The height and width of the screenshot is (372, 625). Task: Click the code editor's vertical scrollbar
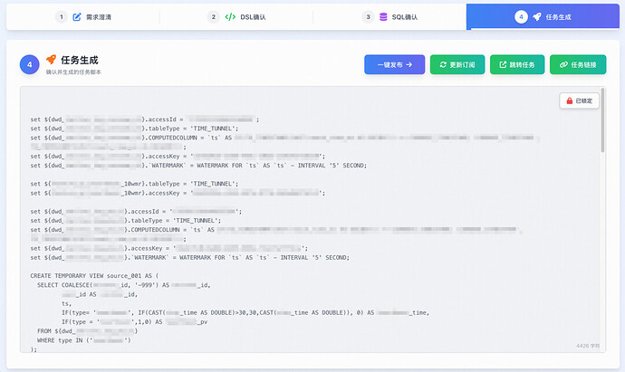pos(602,120)
